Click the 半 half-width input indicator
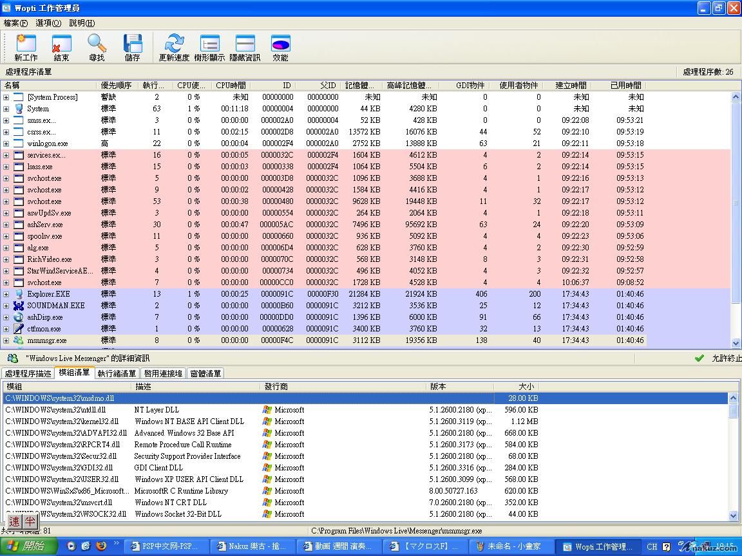Image resolution: width=742 pixels, height=556 pixels. [30, 521]
